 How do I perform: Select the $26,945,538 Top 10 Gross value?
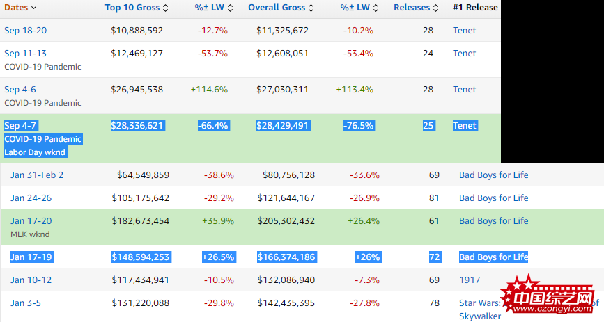(137, 90)
